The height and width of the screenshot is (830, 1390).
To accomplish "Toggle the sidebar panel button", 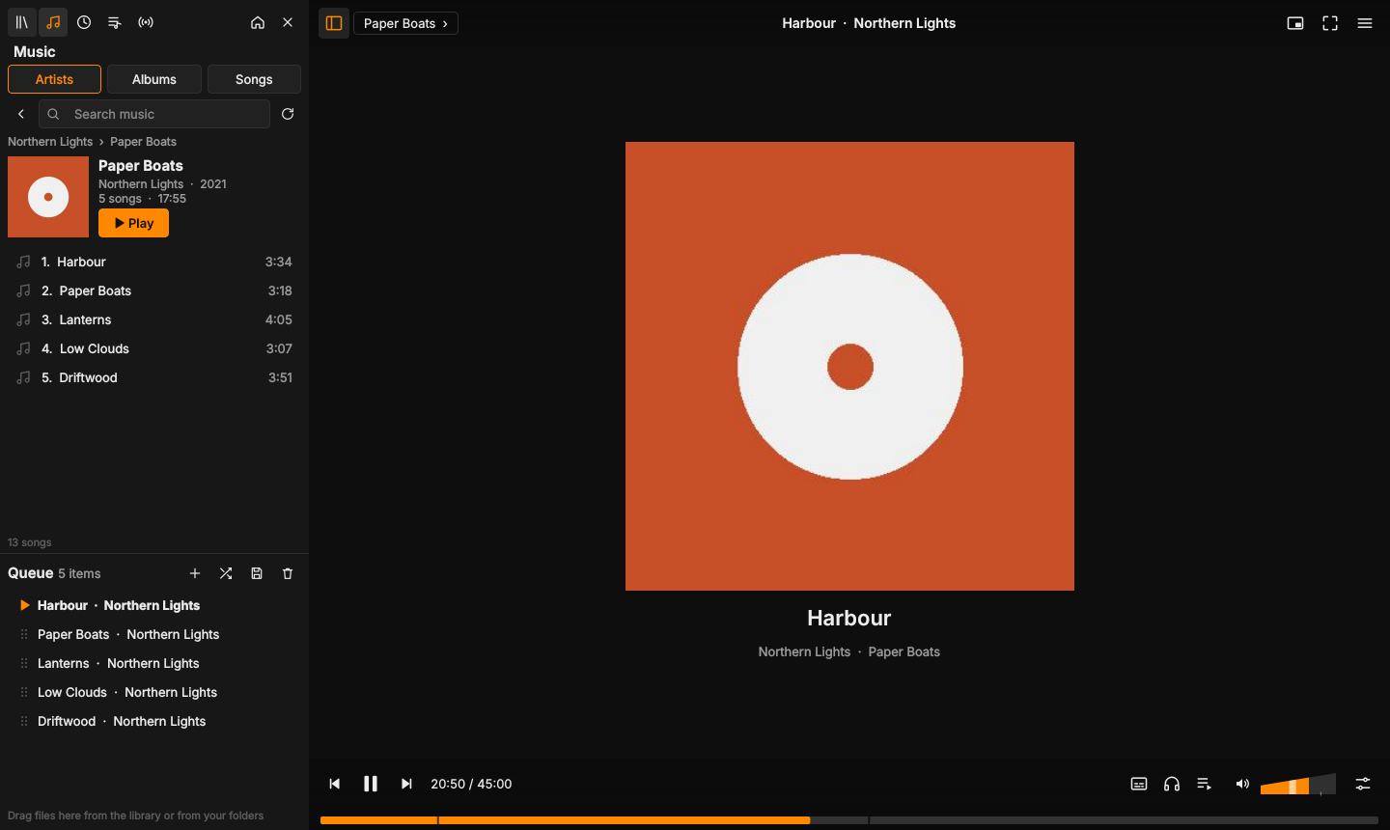I will point(334,23).
